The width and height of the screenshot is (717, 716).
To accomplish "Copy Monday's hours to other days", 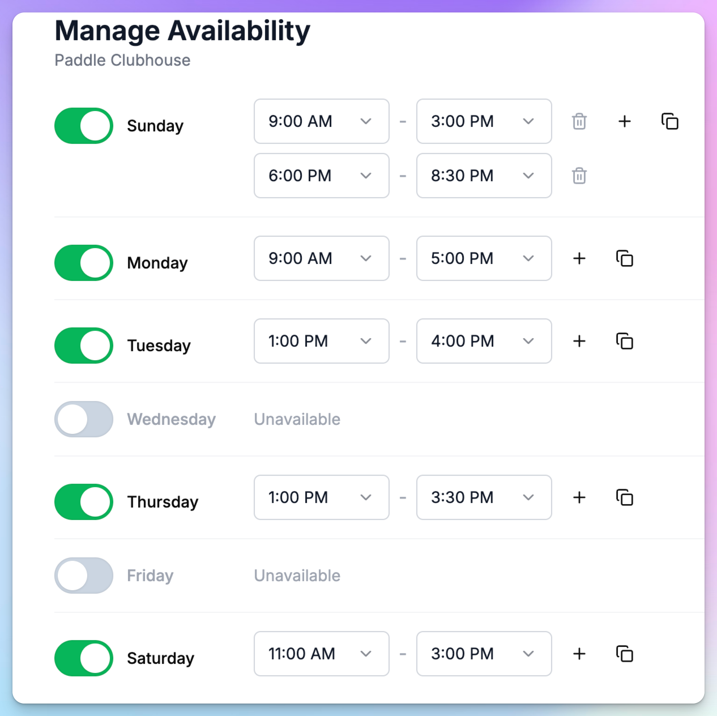I will (625, 258).
